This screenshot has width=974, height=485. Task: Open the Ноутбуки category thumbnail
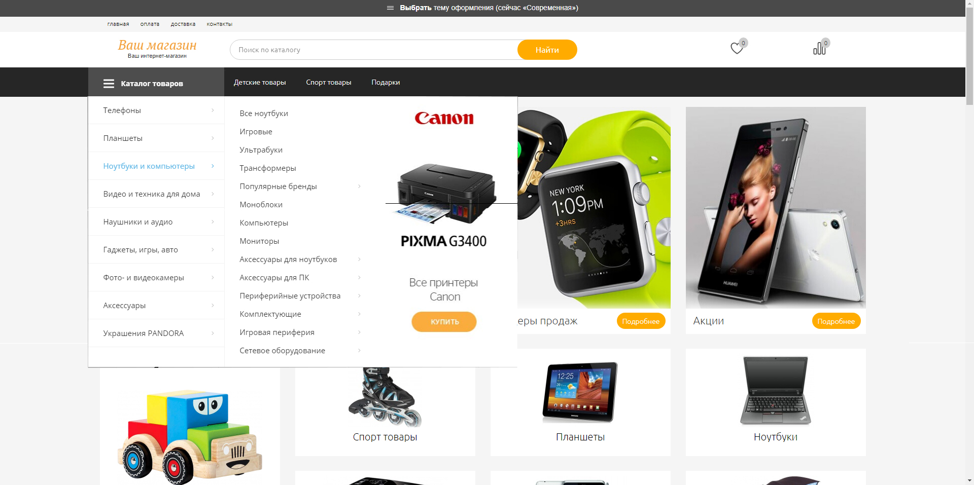click(776, 402)
